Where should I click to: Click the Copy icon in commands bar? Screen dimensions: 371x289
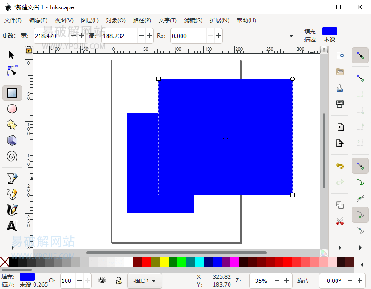(x=340, y=205)
